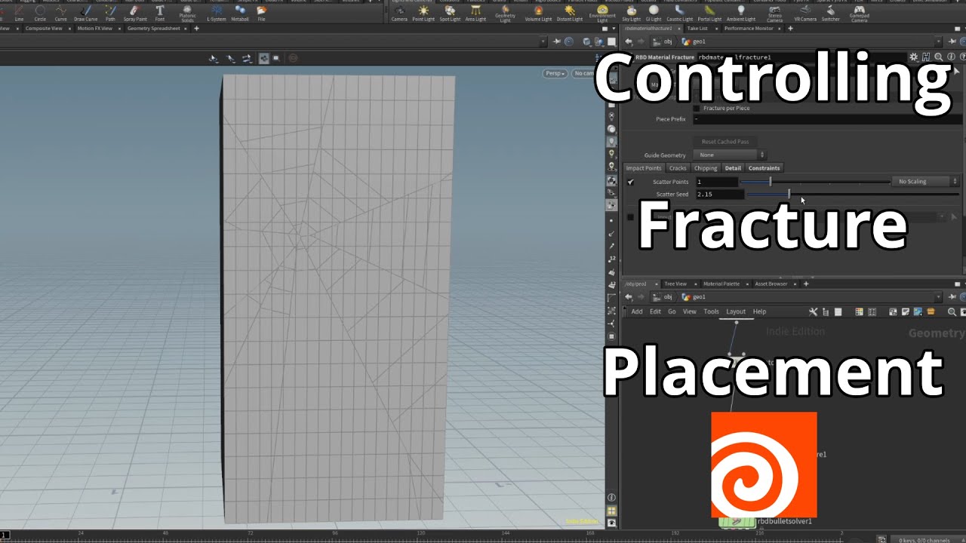
Task: Switch to the Cracks tab
Action: point(678,168)
